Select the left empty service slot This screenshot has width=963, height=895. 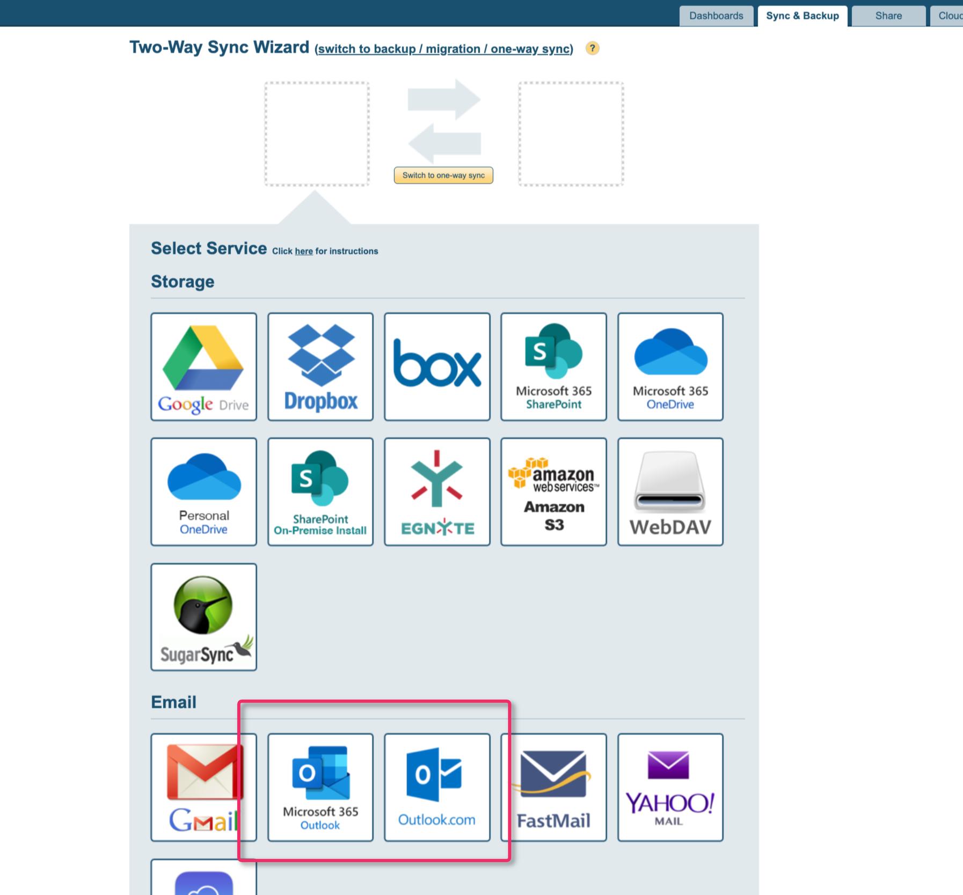click(317, 134)
